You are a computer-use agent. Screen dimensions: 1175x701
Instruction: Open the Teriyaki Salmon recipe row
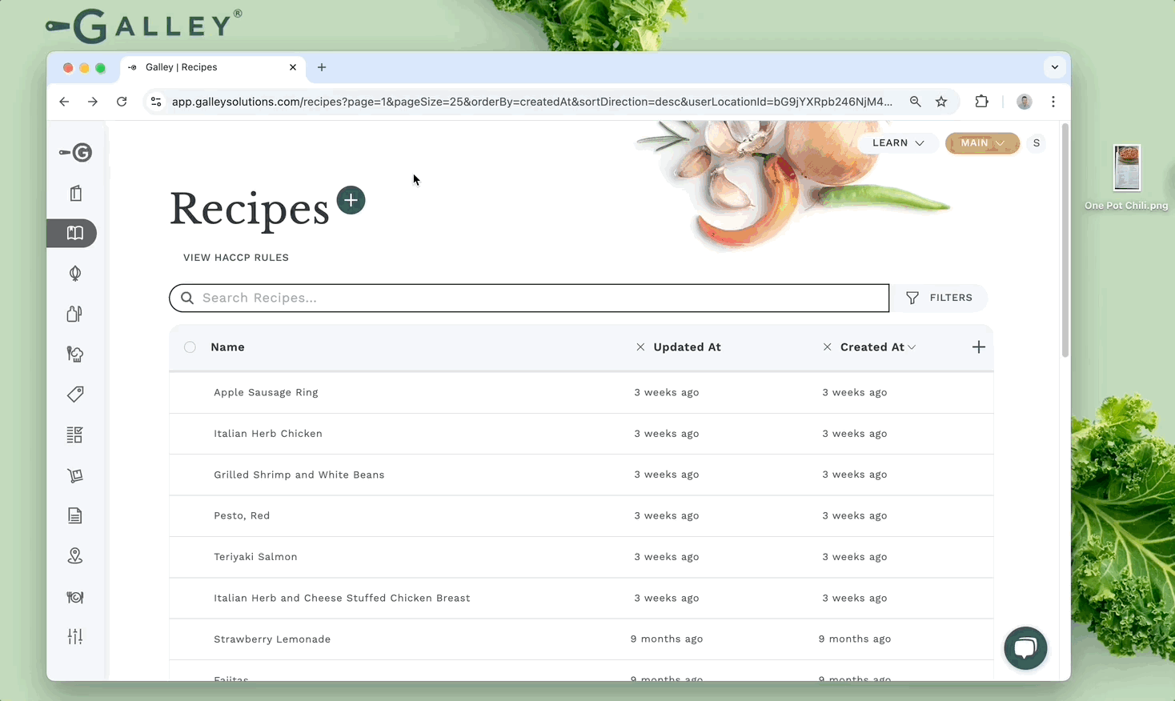coord(255,557)
